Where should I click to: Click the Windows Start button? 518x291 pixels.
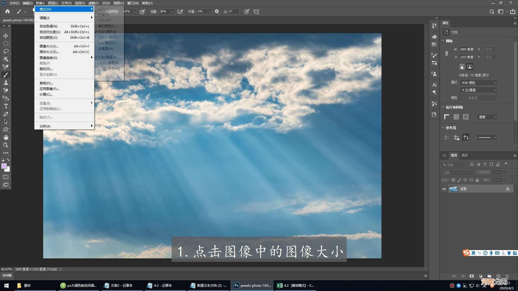click(x=6, y=285)
